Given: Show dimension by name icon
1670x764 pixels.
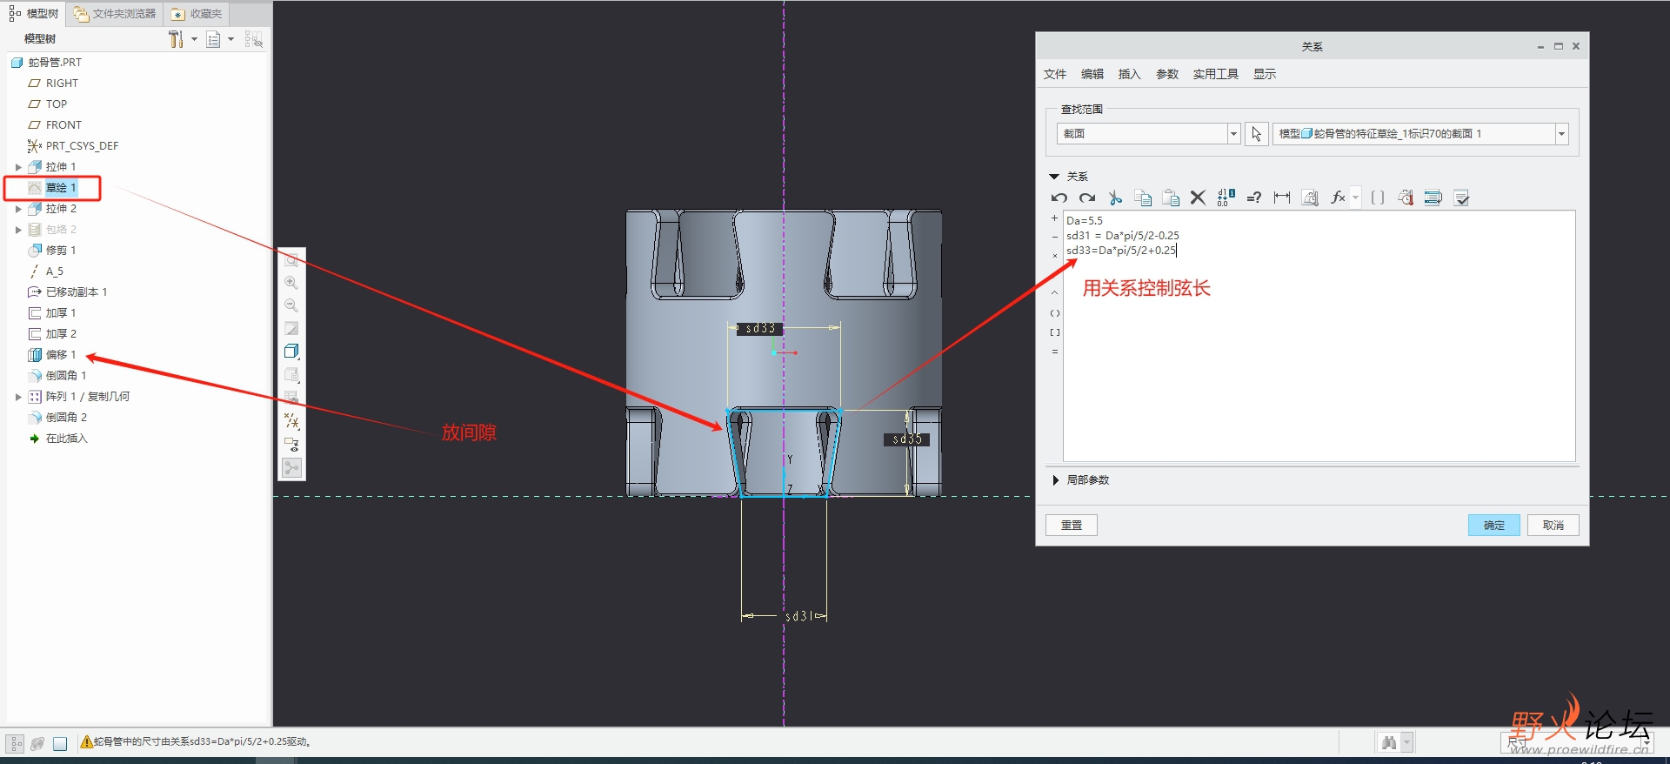Looking at the screenshot, I should 1281,198.
